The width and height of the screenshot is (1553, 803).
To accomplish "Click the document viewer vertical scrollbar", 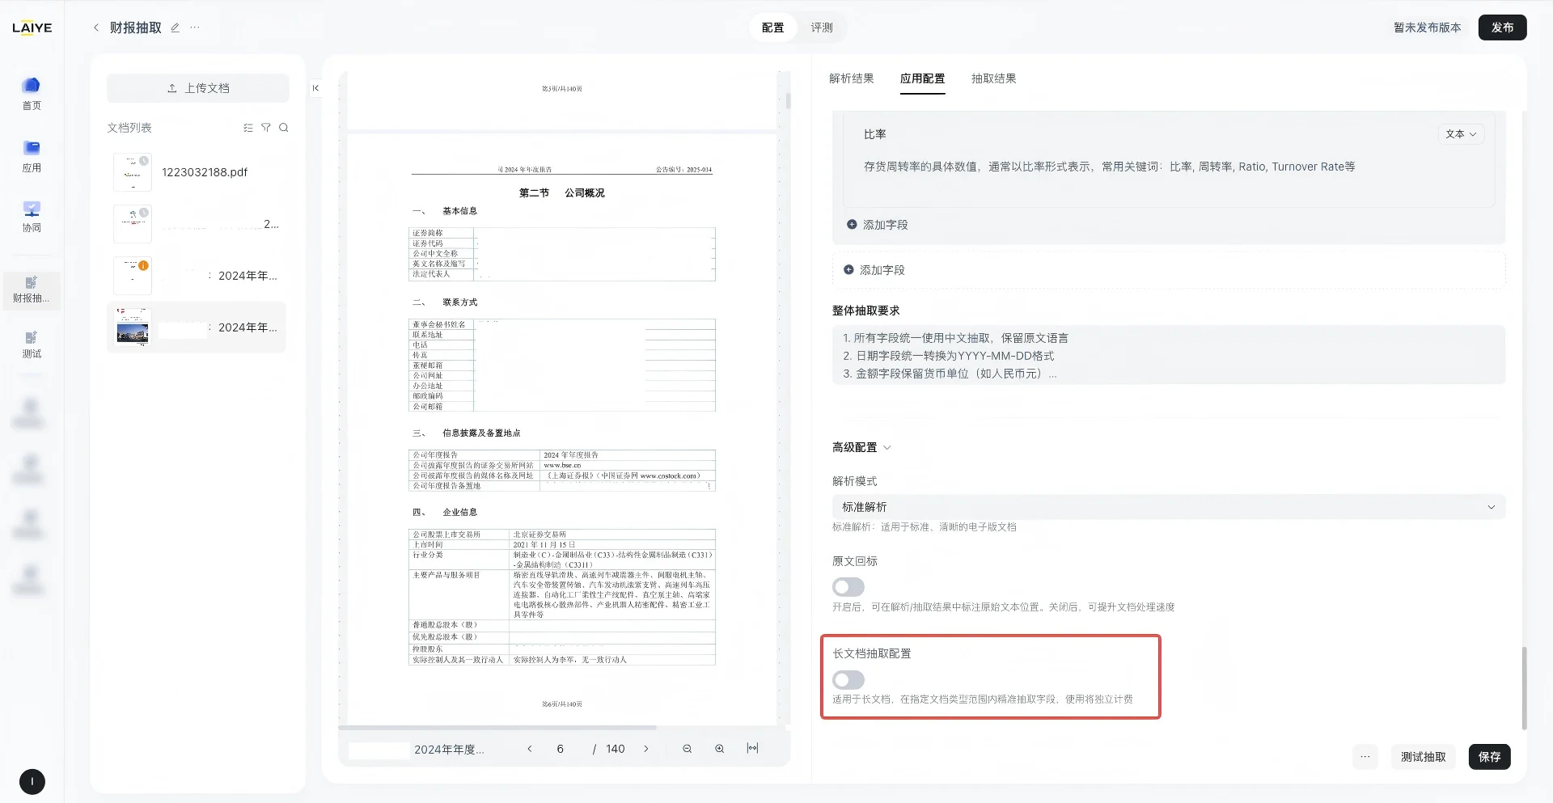I will click(x=788, y=102).
